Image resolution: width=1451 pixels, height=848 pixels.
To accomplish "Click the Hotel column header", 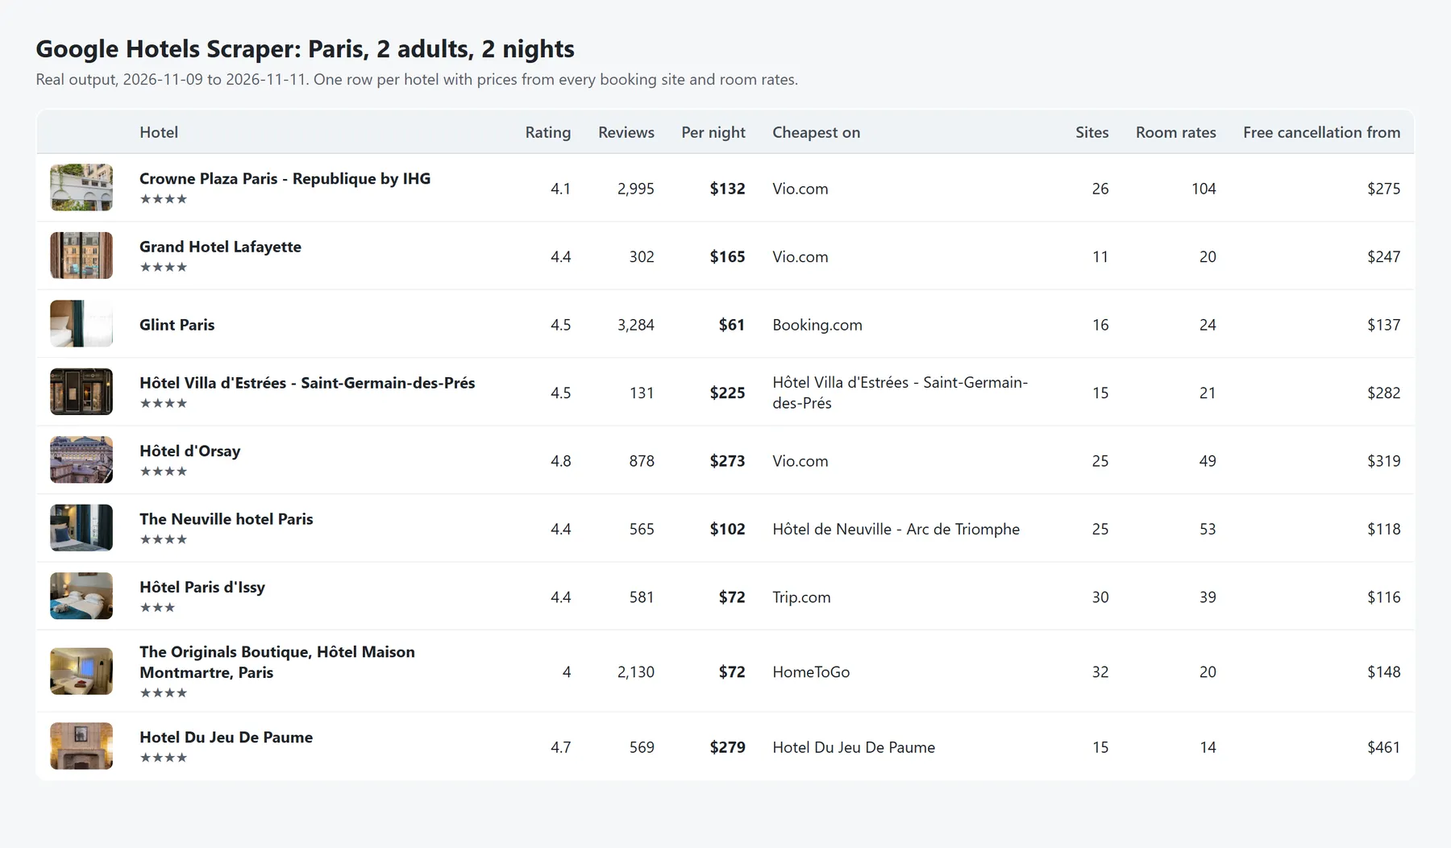I will (x=159, y=132).
